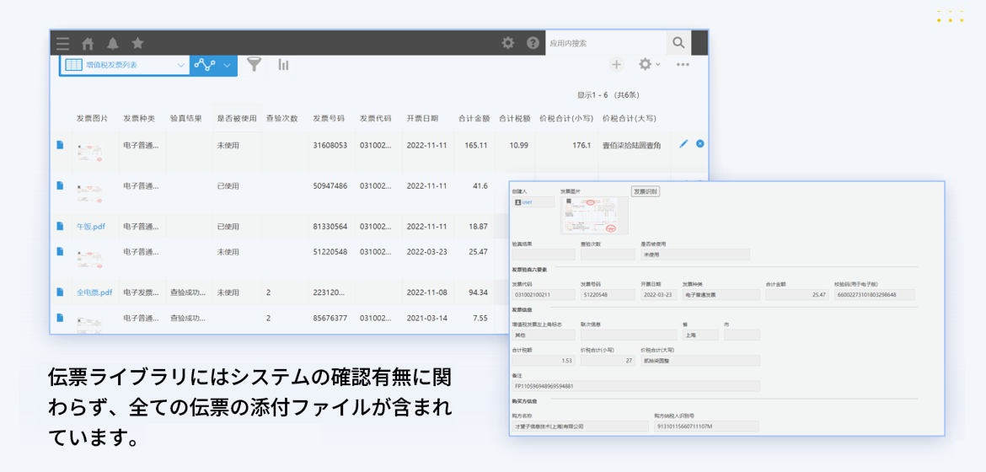Open record details icon for 51220548
This screenshot has height=472, width=986.
click(x=61, y=251)
